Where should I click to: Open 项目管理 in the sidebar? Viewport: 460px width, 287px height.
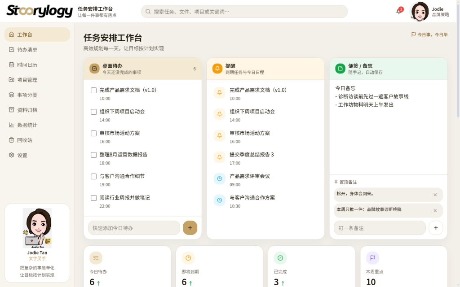tap(37, 80)
